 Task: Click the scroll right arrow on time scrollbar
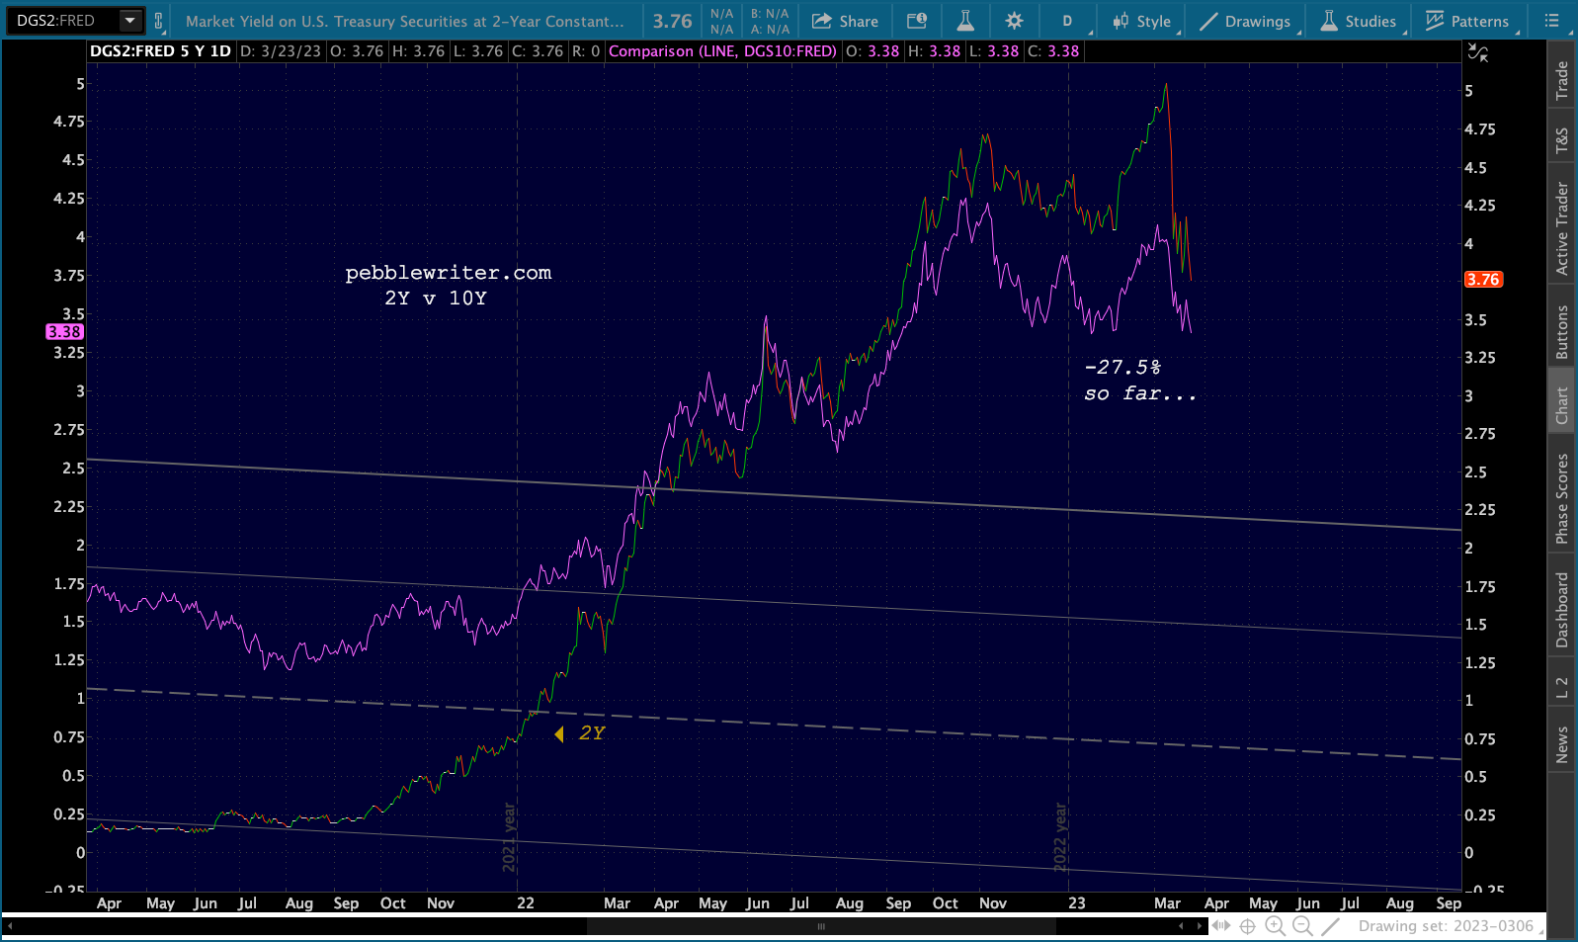tap(1200, 926)
